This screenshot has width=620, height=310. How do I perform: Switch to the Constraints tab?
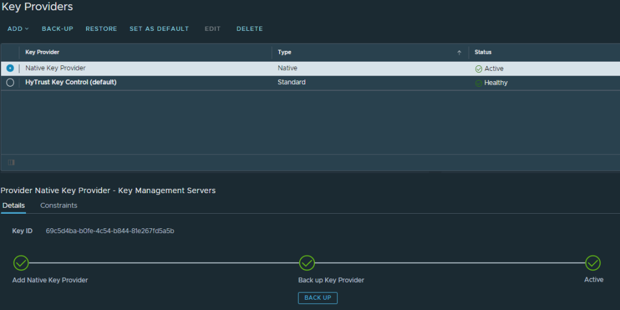click(x=59, y=206)
